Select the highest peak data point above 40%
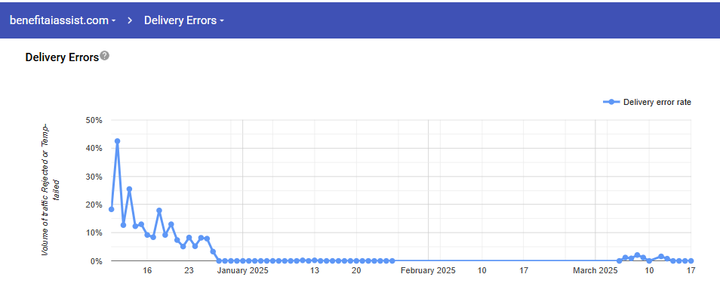Screen dimensions: 720x308 coord(117,141)
